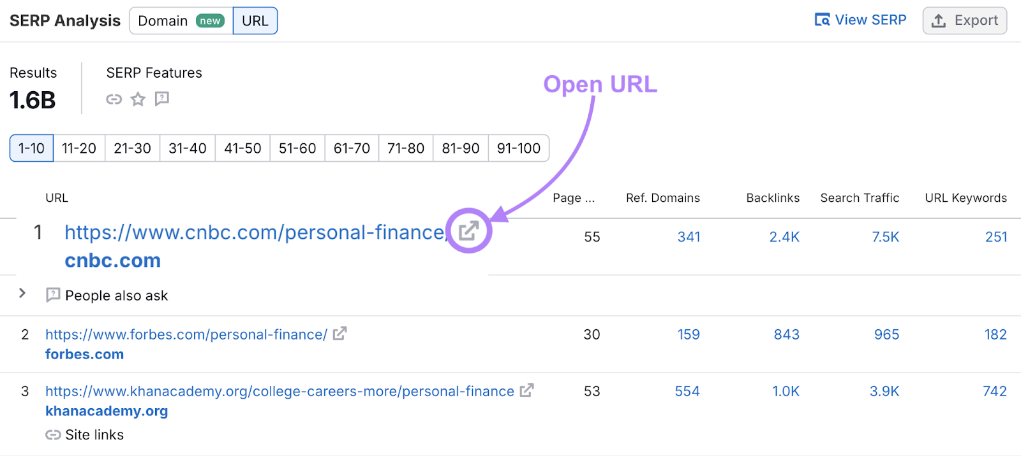
Task: Open results page 11-20
Action: pos(78,148)
